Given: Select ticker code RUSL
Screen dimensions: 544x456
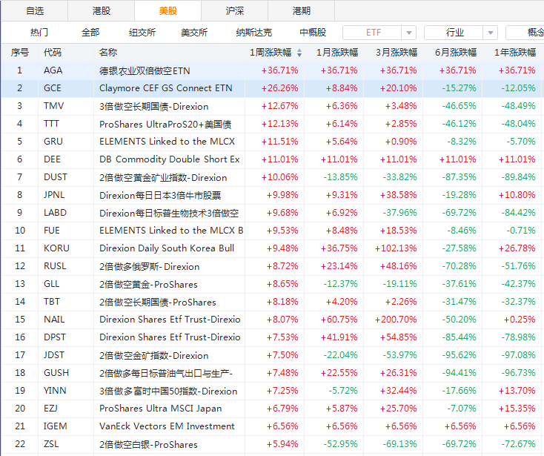Looking at the screenshot, I should pos(55,266).
